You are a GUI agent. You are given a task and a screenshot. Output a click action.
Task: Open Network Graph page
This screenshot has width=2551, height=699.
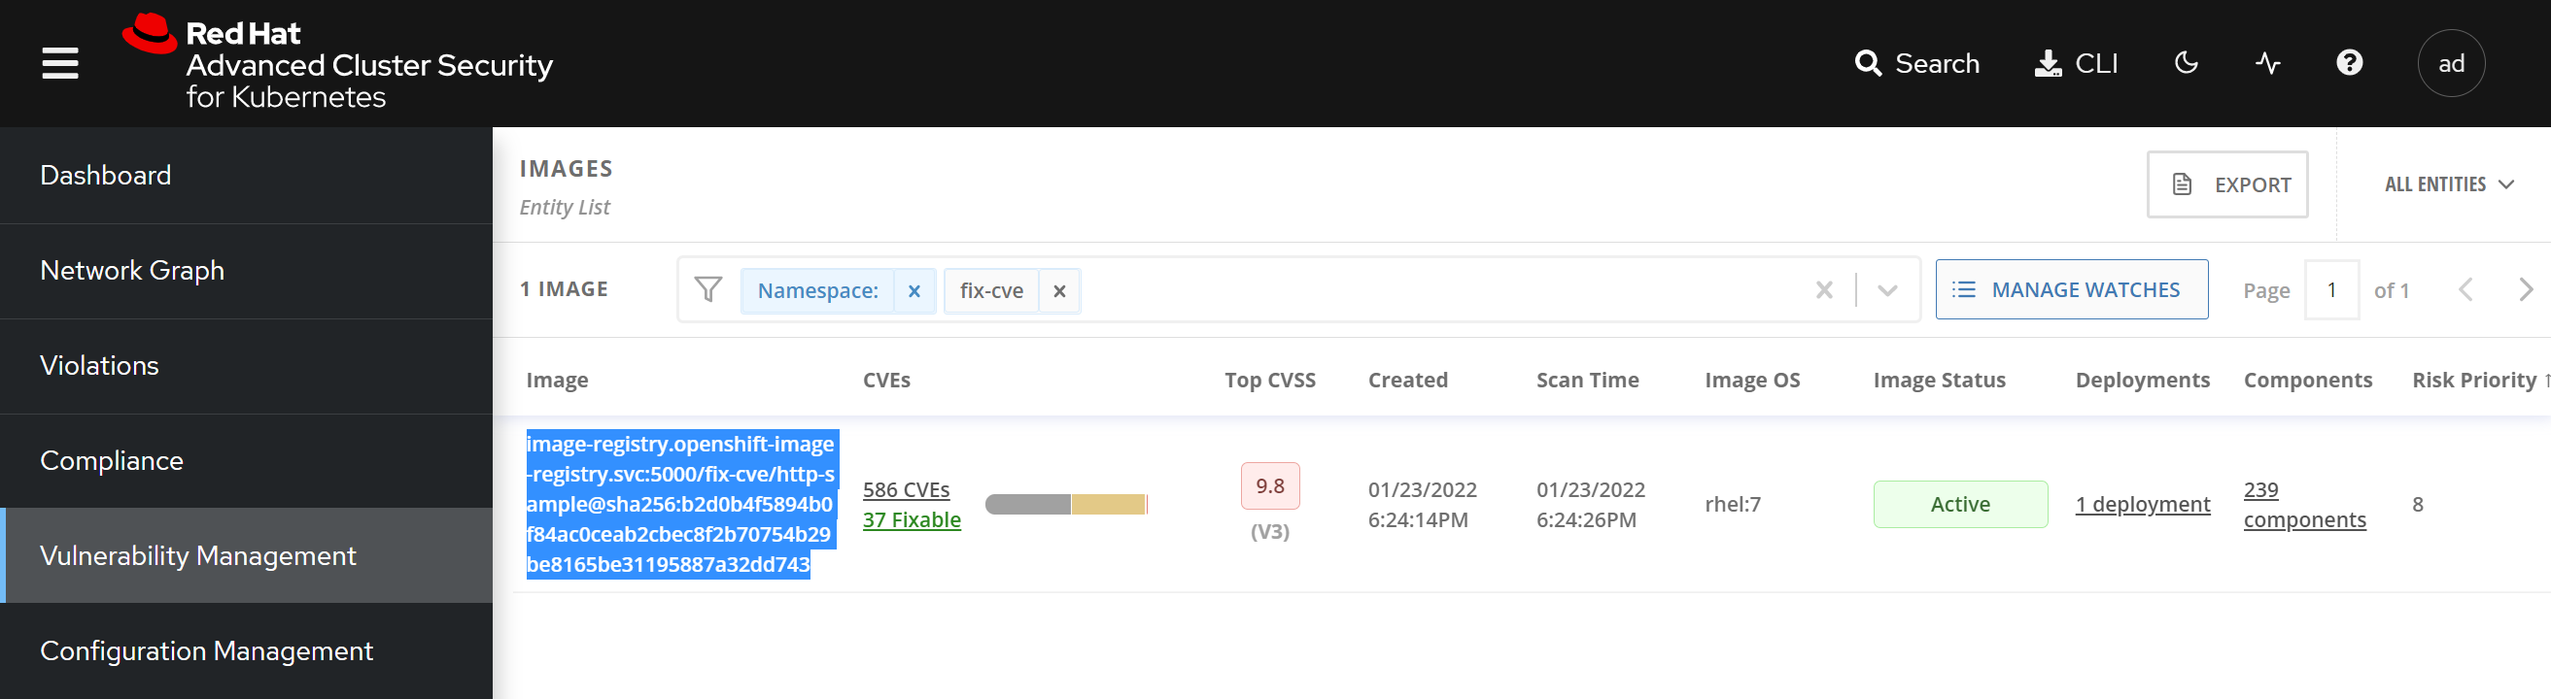(247, 271)
